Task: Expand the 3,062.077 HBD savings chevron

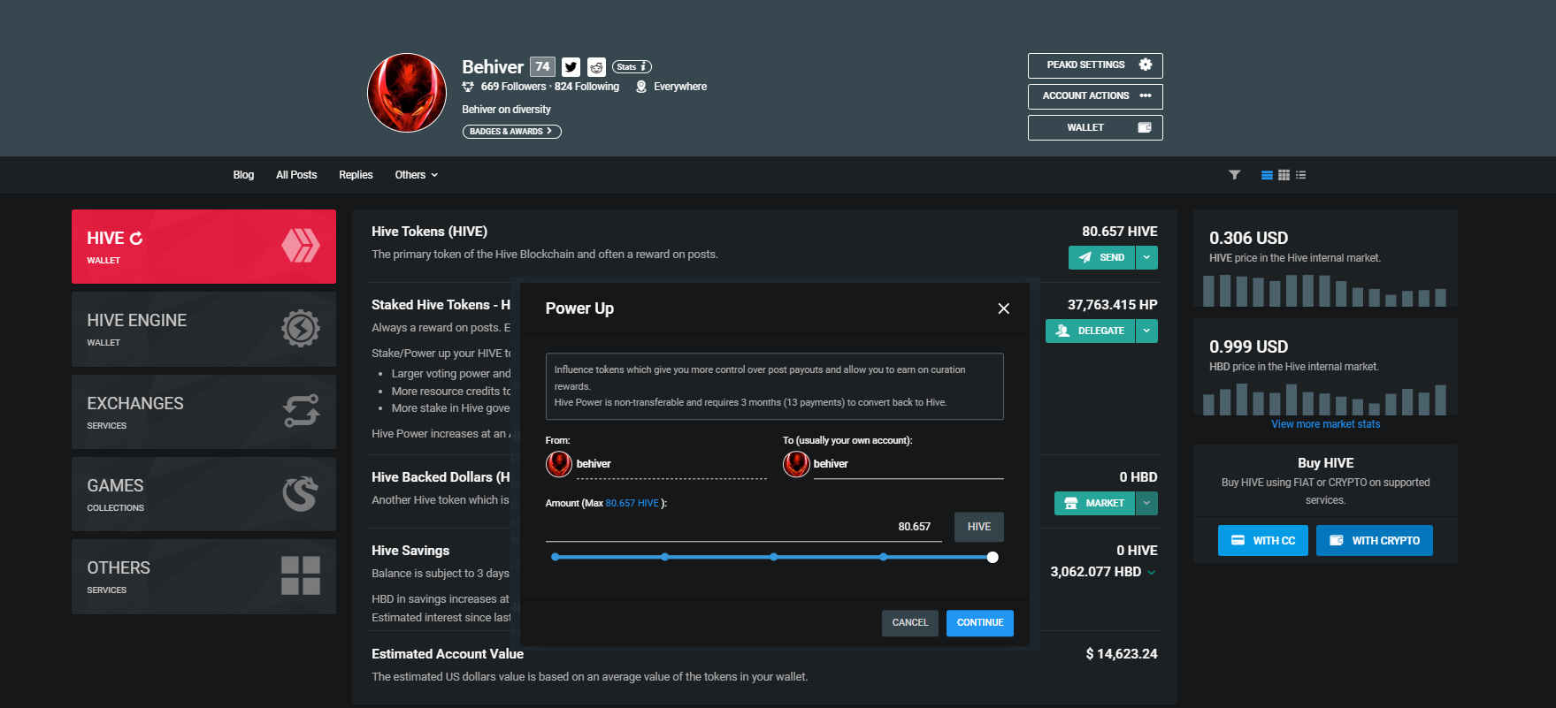Action: pyautogui.click(x=1151, y=573)
